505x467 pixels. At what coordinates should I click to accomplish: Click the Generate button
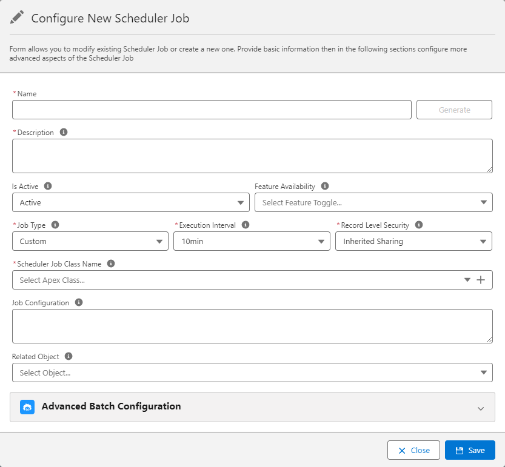point(454,110)
